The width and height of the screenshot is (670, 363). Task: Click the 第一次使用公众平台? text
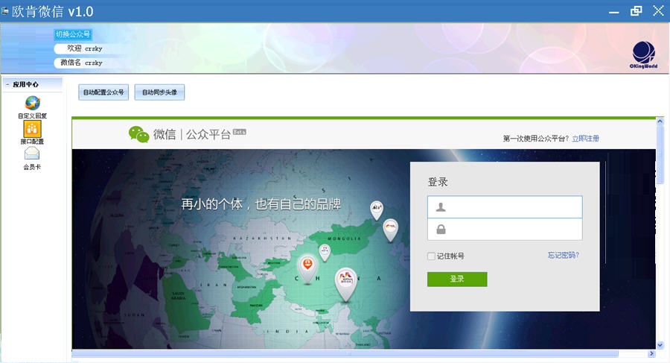[536, 138]
